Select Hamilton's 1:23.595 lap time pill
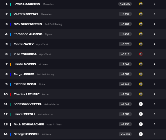166x140 pixels. (x=125, y=4)
